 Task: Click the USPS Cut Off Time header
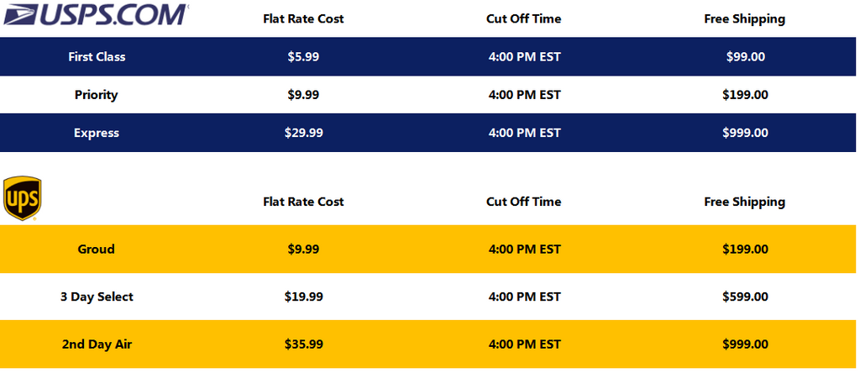[x=524, y=18]
